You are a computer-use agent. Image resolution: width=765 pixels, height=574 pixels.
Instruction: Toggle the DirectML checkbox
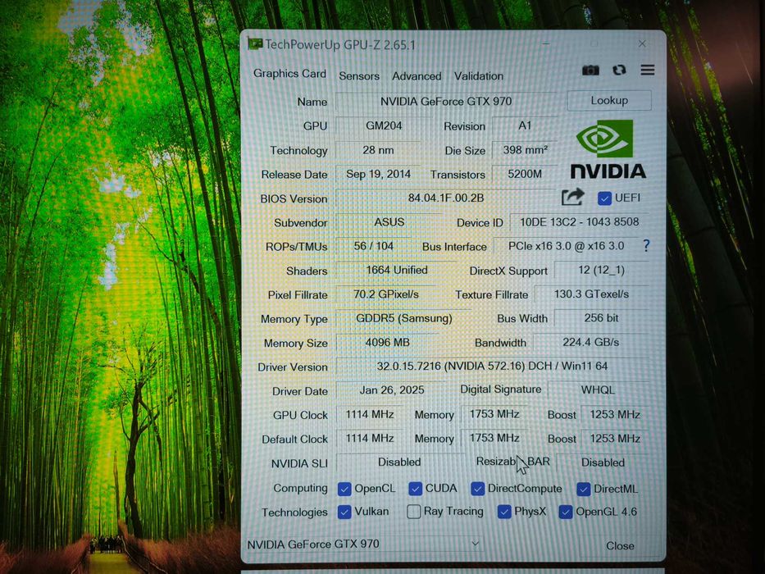click(584, 489)
